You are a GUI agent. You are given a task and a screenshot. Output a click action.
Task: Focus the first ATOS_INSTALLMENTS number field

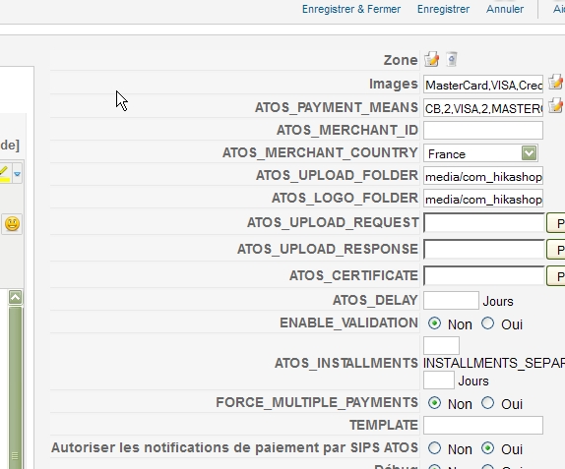point(441,345)
